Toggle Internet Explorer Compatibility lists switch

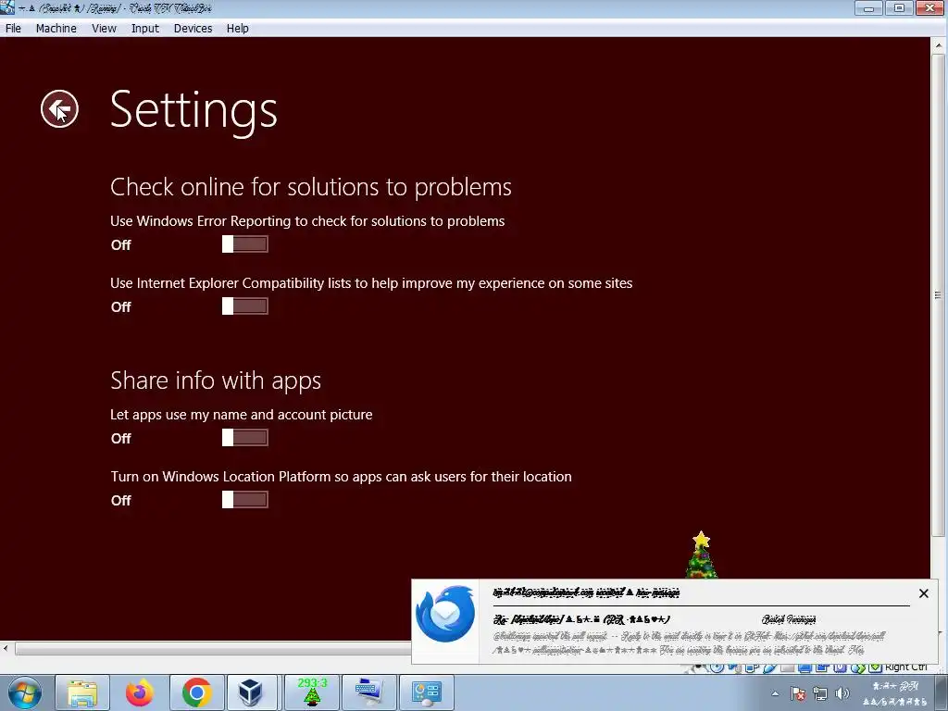pos(244,306)
